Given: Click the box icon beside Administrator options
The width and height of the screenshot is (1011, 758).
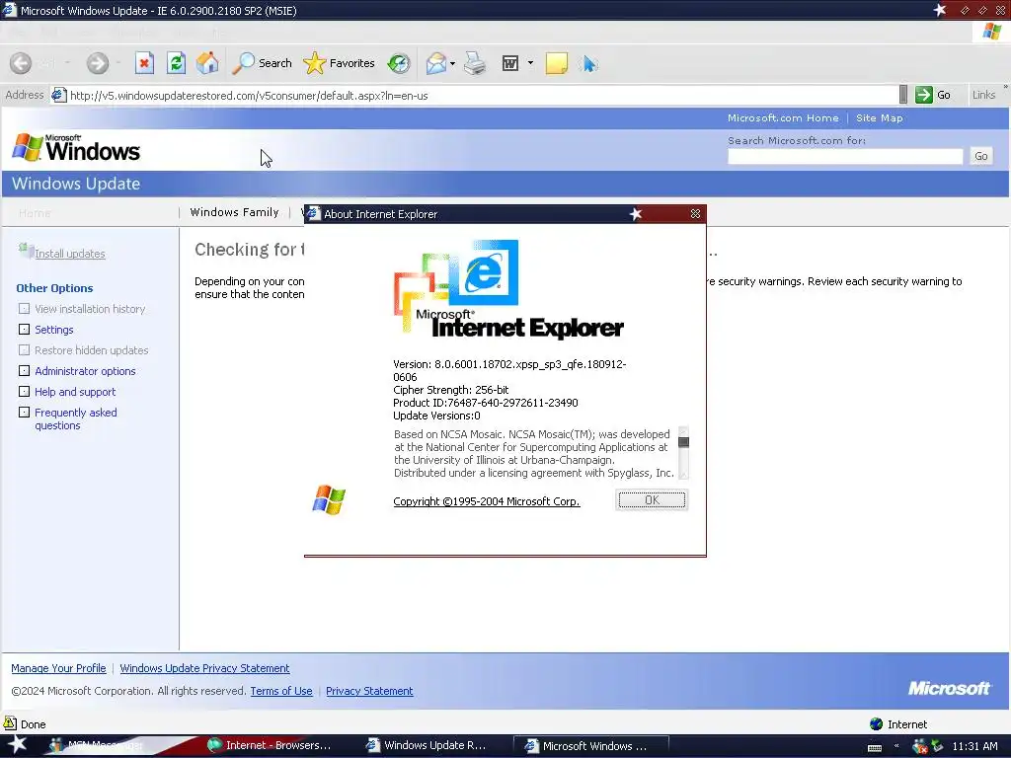Looking at the screenshot, I should pos(24,371).
